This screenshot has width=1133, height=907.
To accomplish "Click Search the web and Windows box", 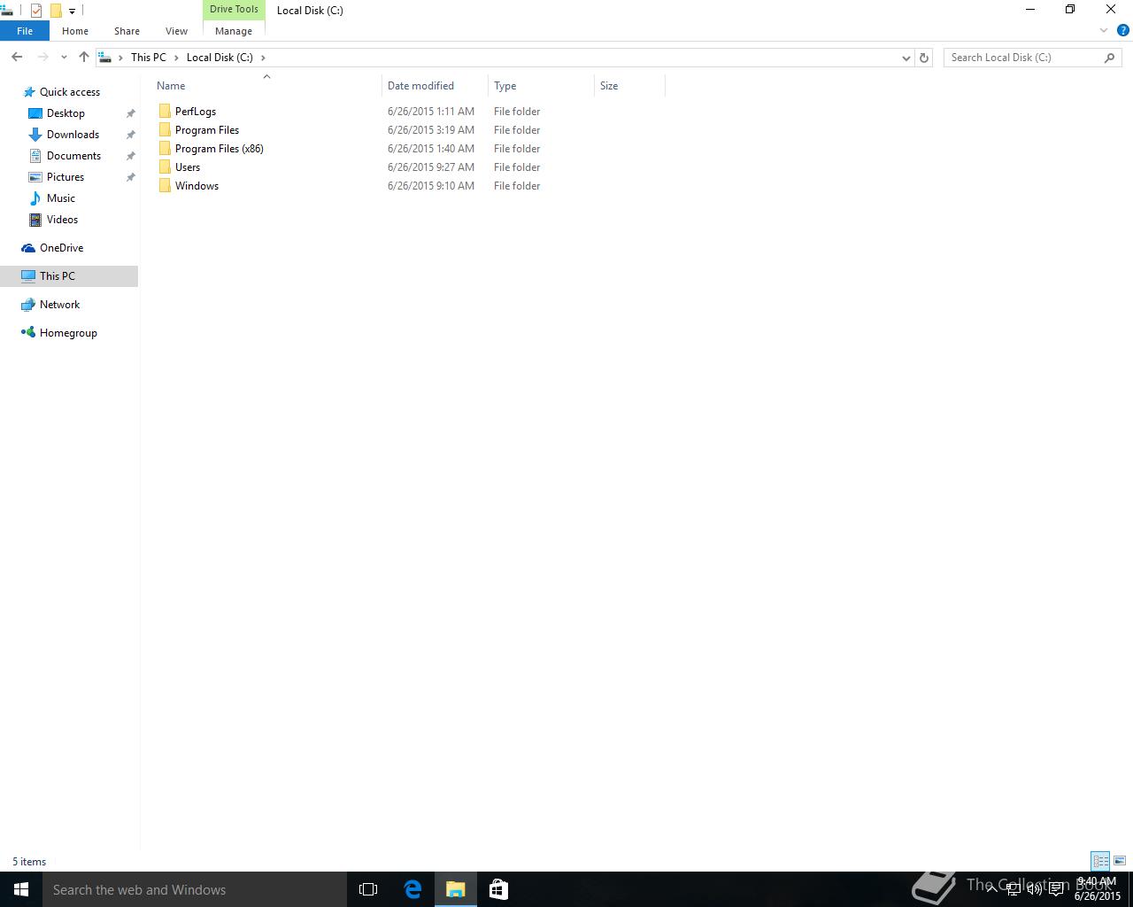I will point(195,889).
